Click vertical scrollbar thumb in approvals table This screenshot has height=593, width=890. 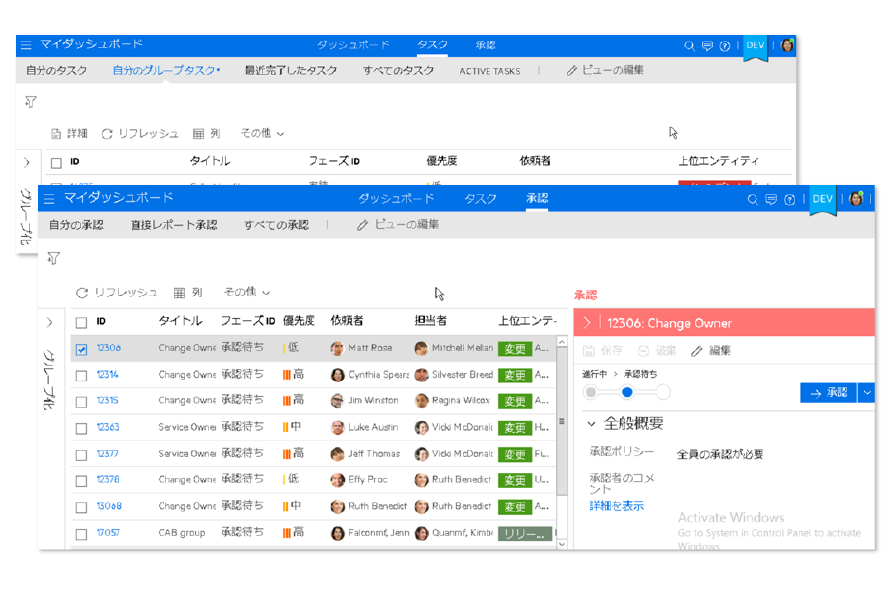point(562,420)
